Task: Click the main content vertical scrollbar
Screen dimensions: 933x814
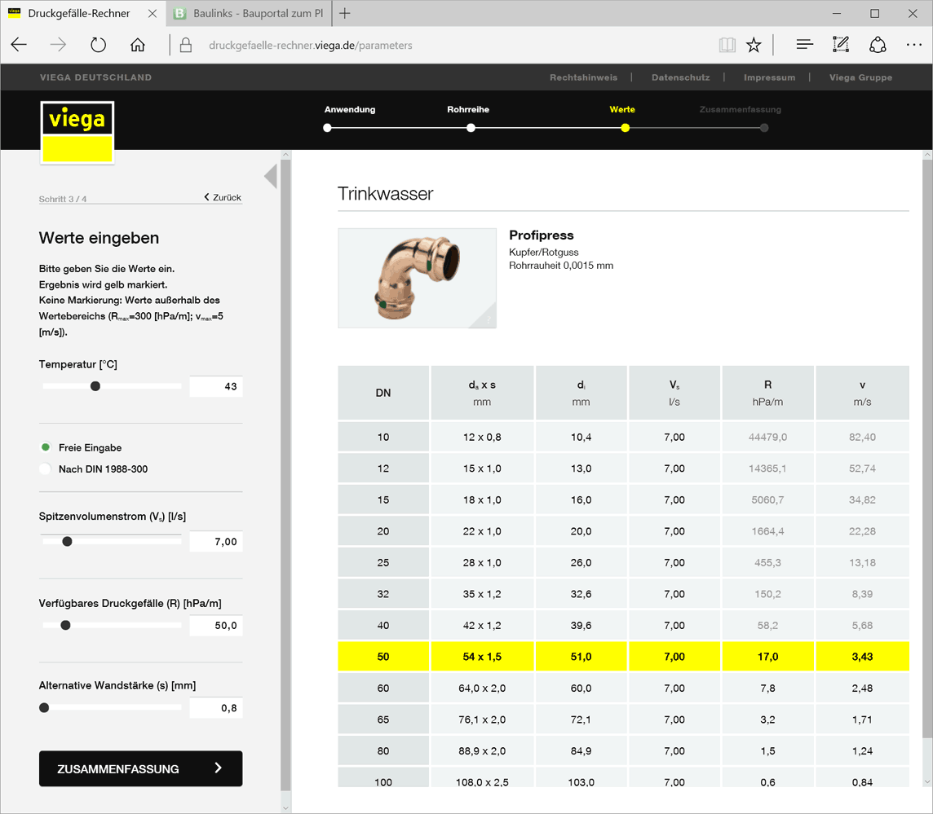Action: click(927, 449)
